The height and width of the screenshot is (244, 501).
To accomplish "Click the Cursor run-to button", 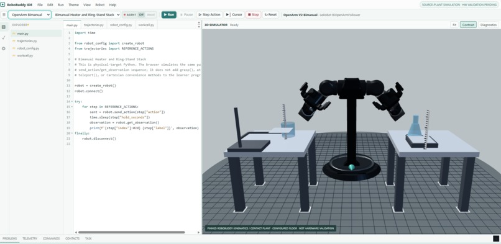I will click(234, 15).
